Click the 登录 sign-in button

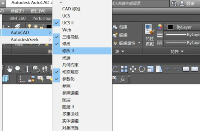190,3
